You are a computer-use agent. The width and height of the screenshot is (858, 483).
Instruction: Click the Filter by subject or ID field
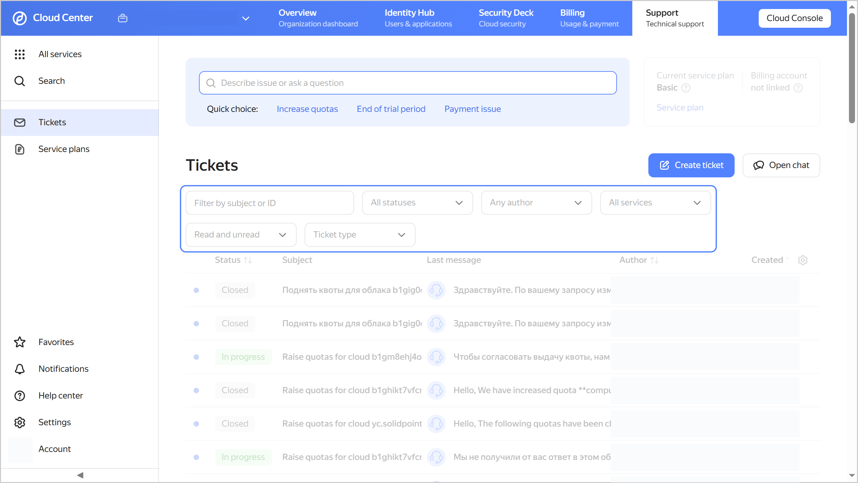[270, 203]
